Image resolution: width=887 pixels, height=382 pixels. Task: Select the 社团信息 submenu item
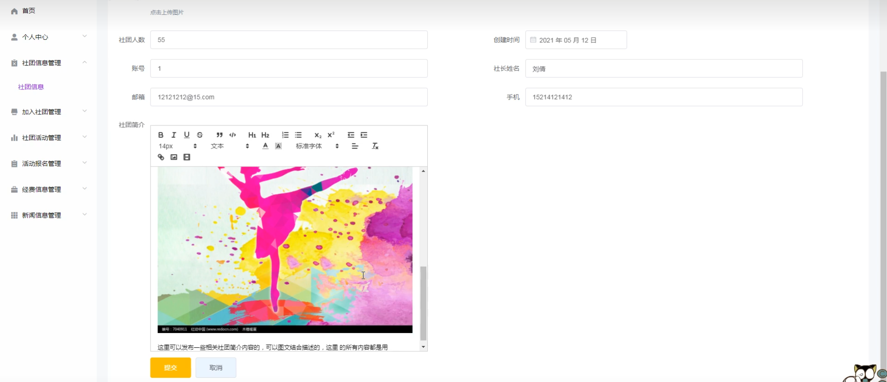(31, 87)
